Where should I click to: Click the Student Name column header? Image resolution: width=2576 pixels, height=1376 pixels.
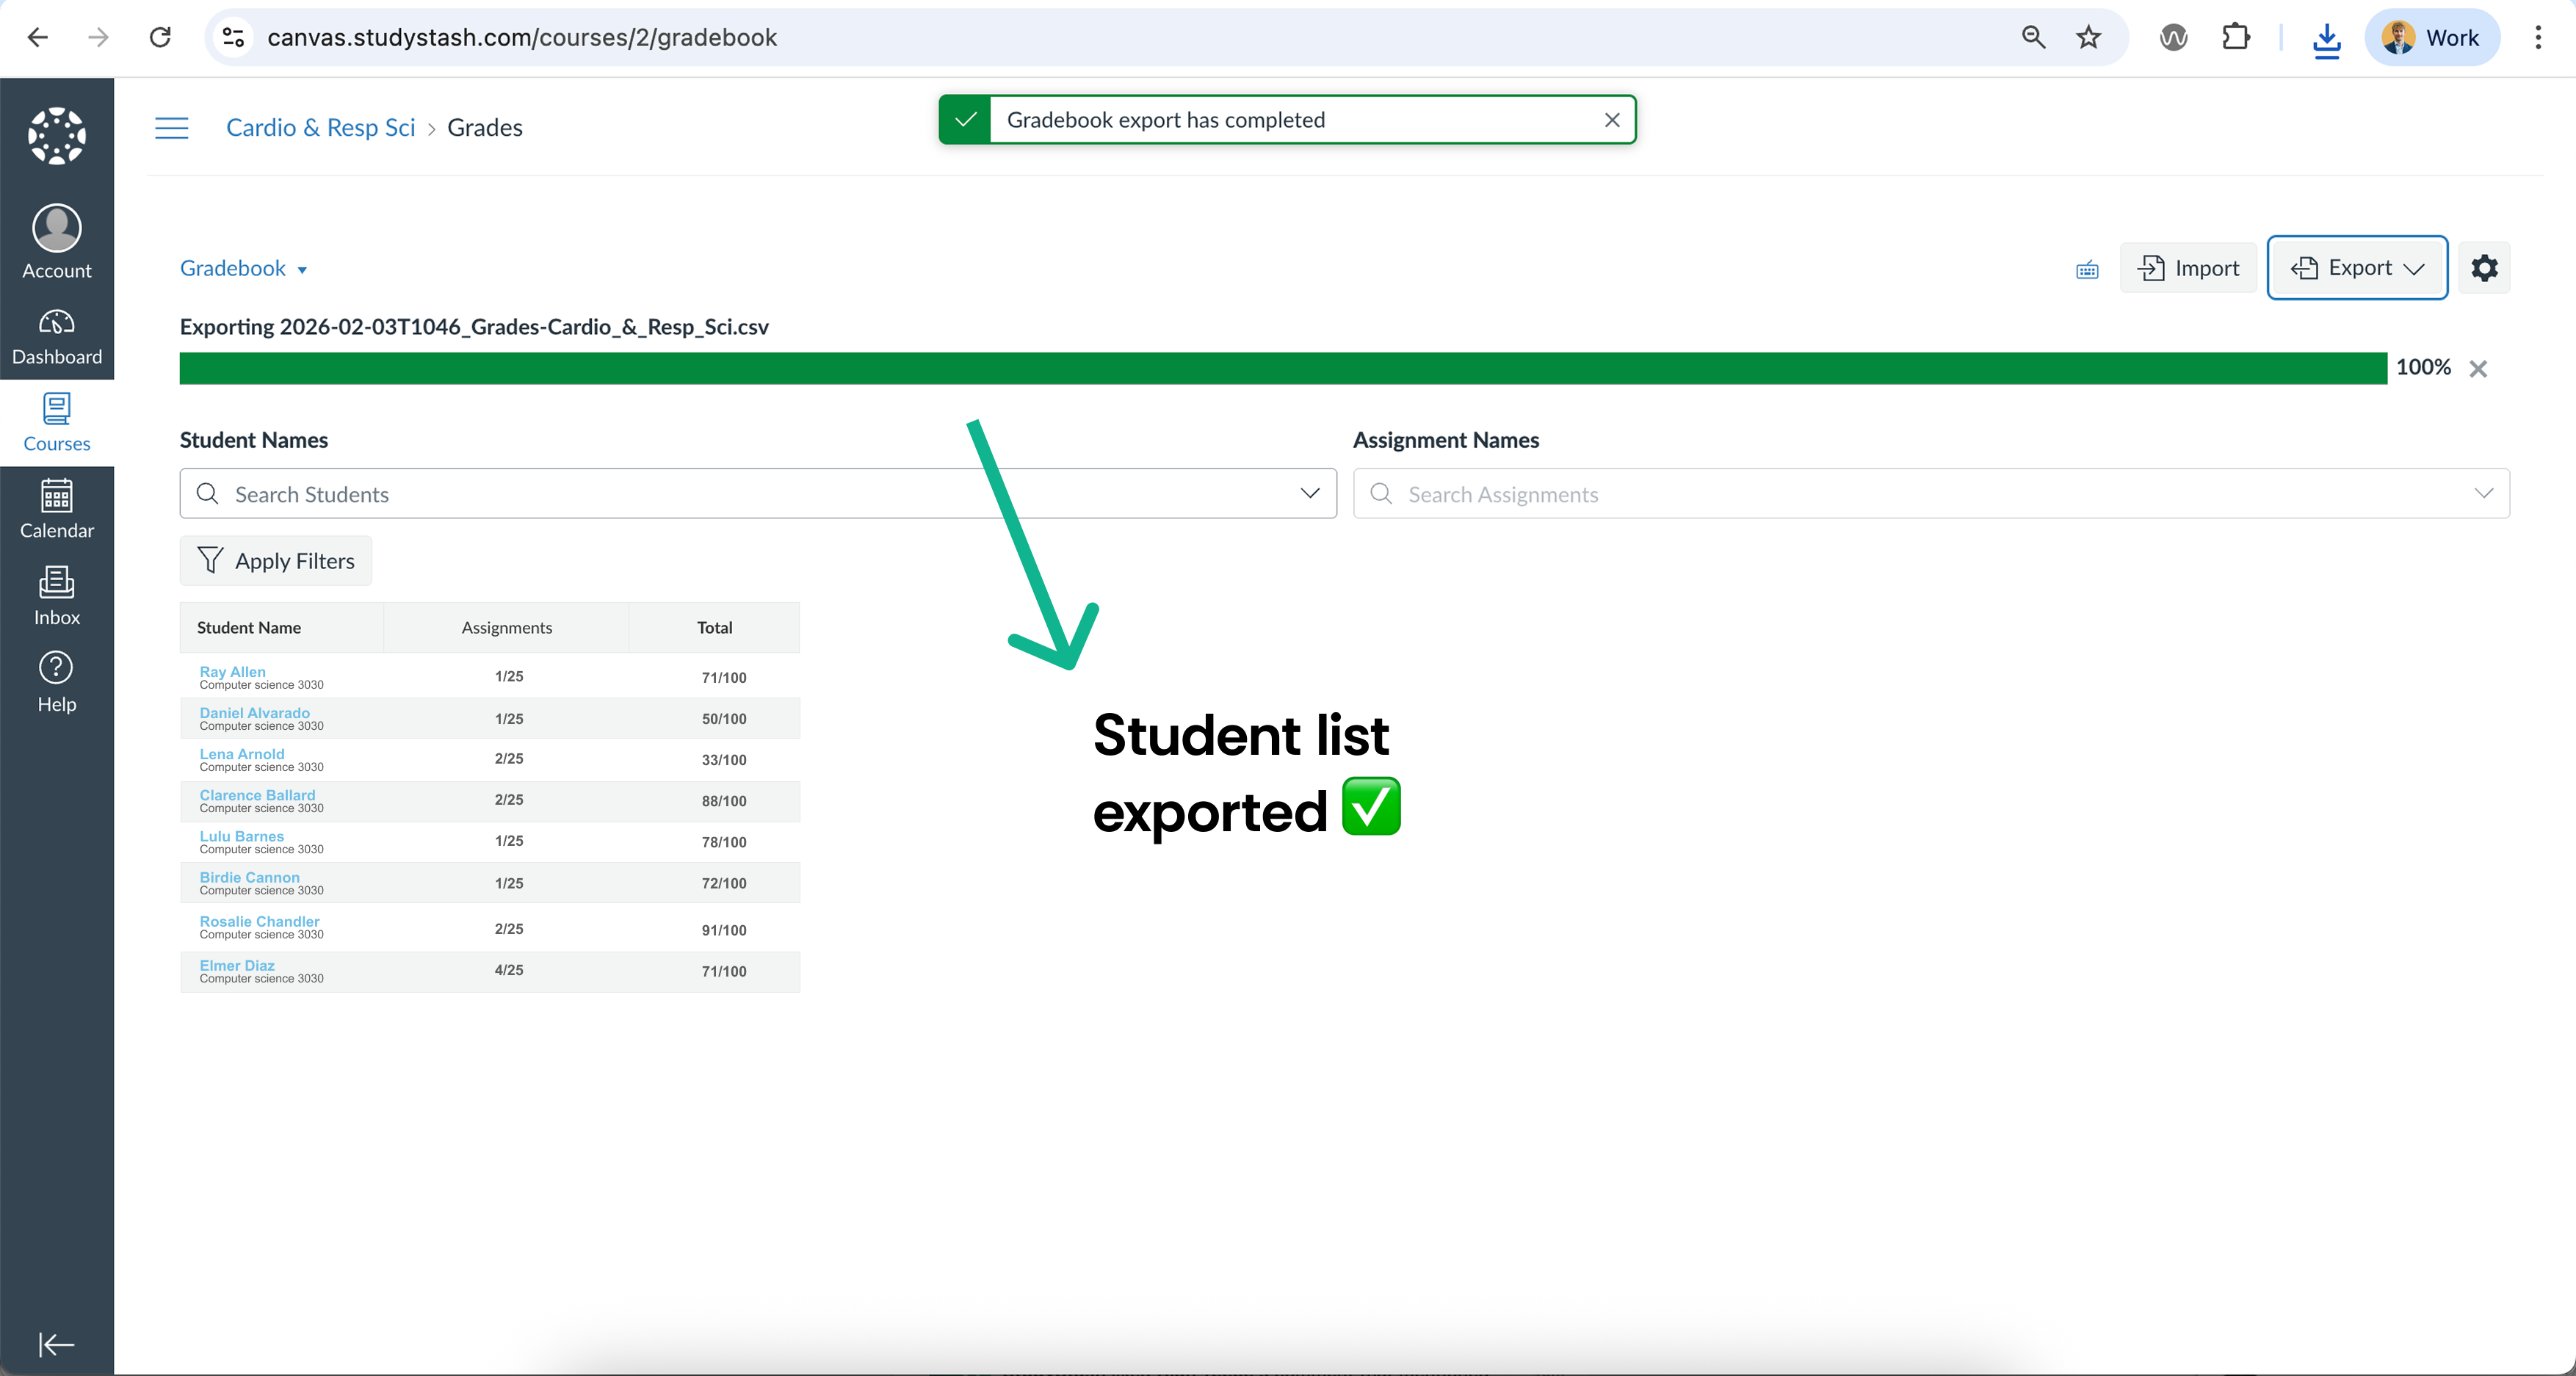pyautogui.click(x=282, y=628)
